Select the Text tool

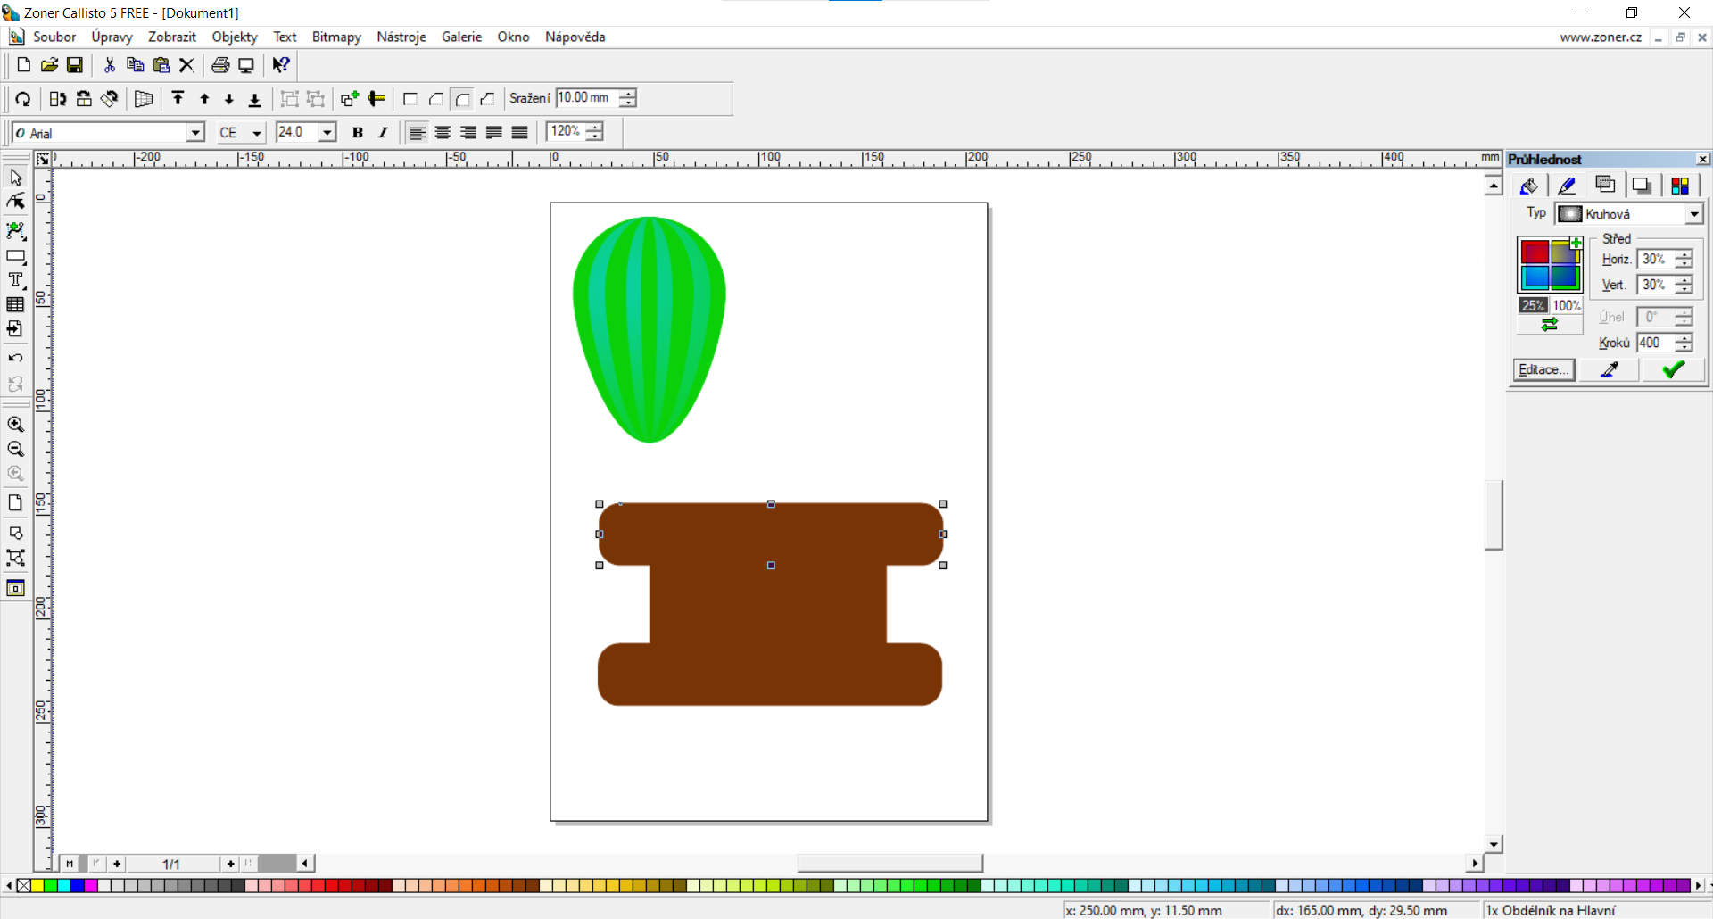(x=16, y=280)
